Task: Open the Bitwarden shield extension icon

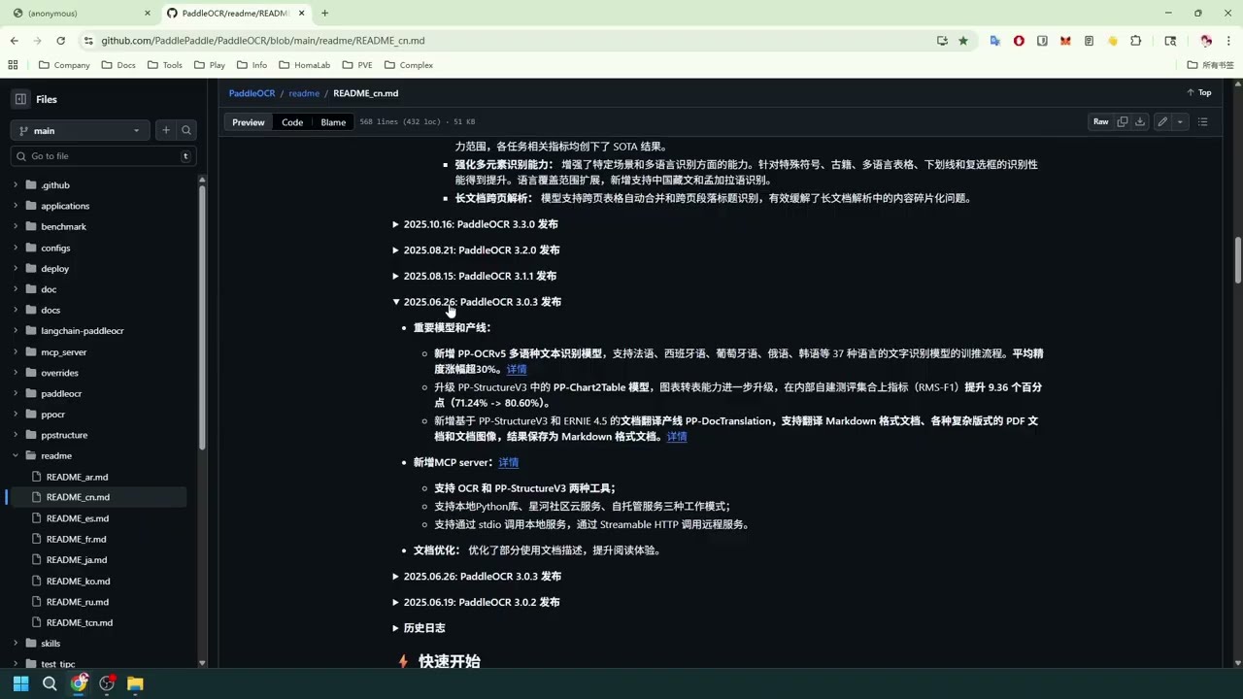Action: point(1042,41)
